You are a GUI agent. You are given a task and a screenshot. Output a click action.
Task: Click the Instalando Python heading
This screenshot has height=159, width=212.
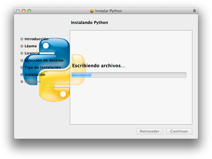point(89,23)
